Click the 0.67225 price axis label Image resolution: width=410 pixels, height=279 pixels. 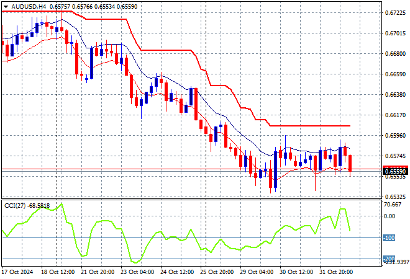[x=394, y=12]
